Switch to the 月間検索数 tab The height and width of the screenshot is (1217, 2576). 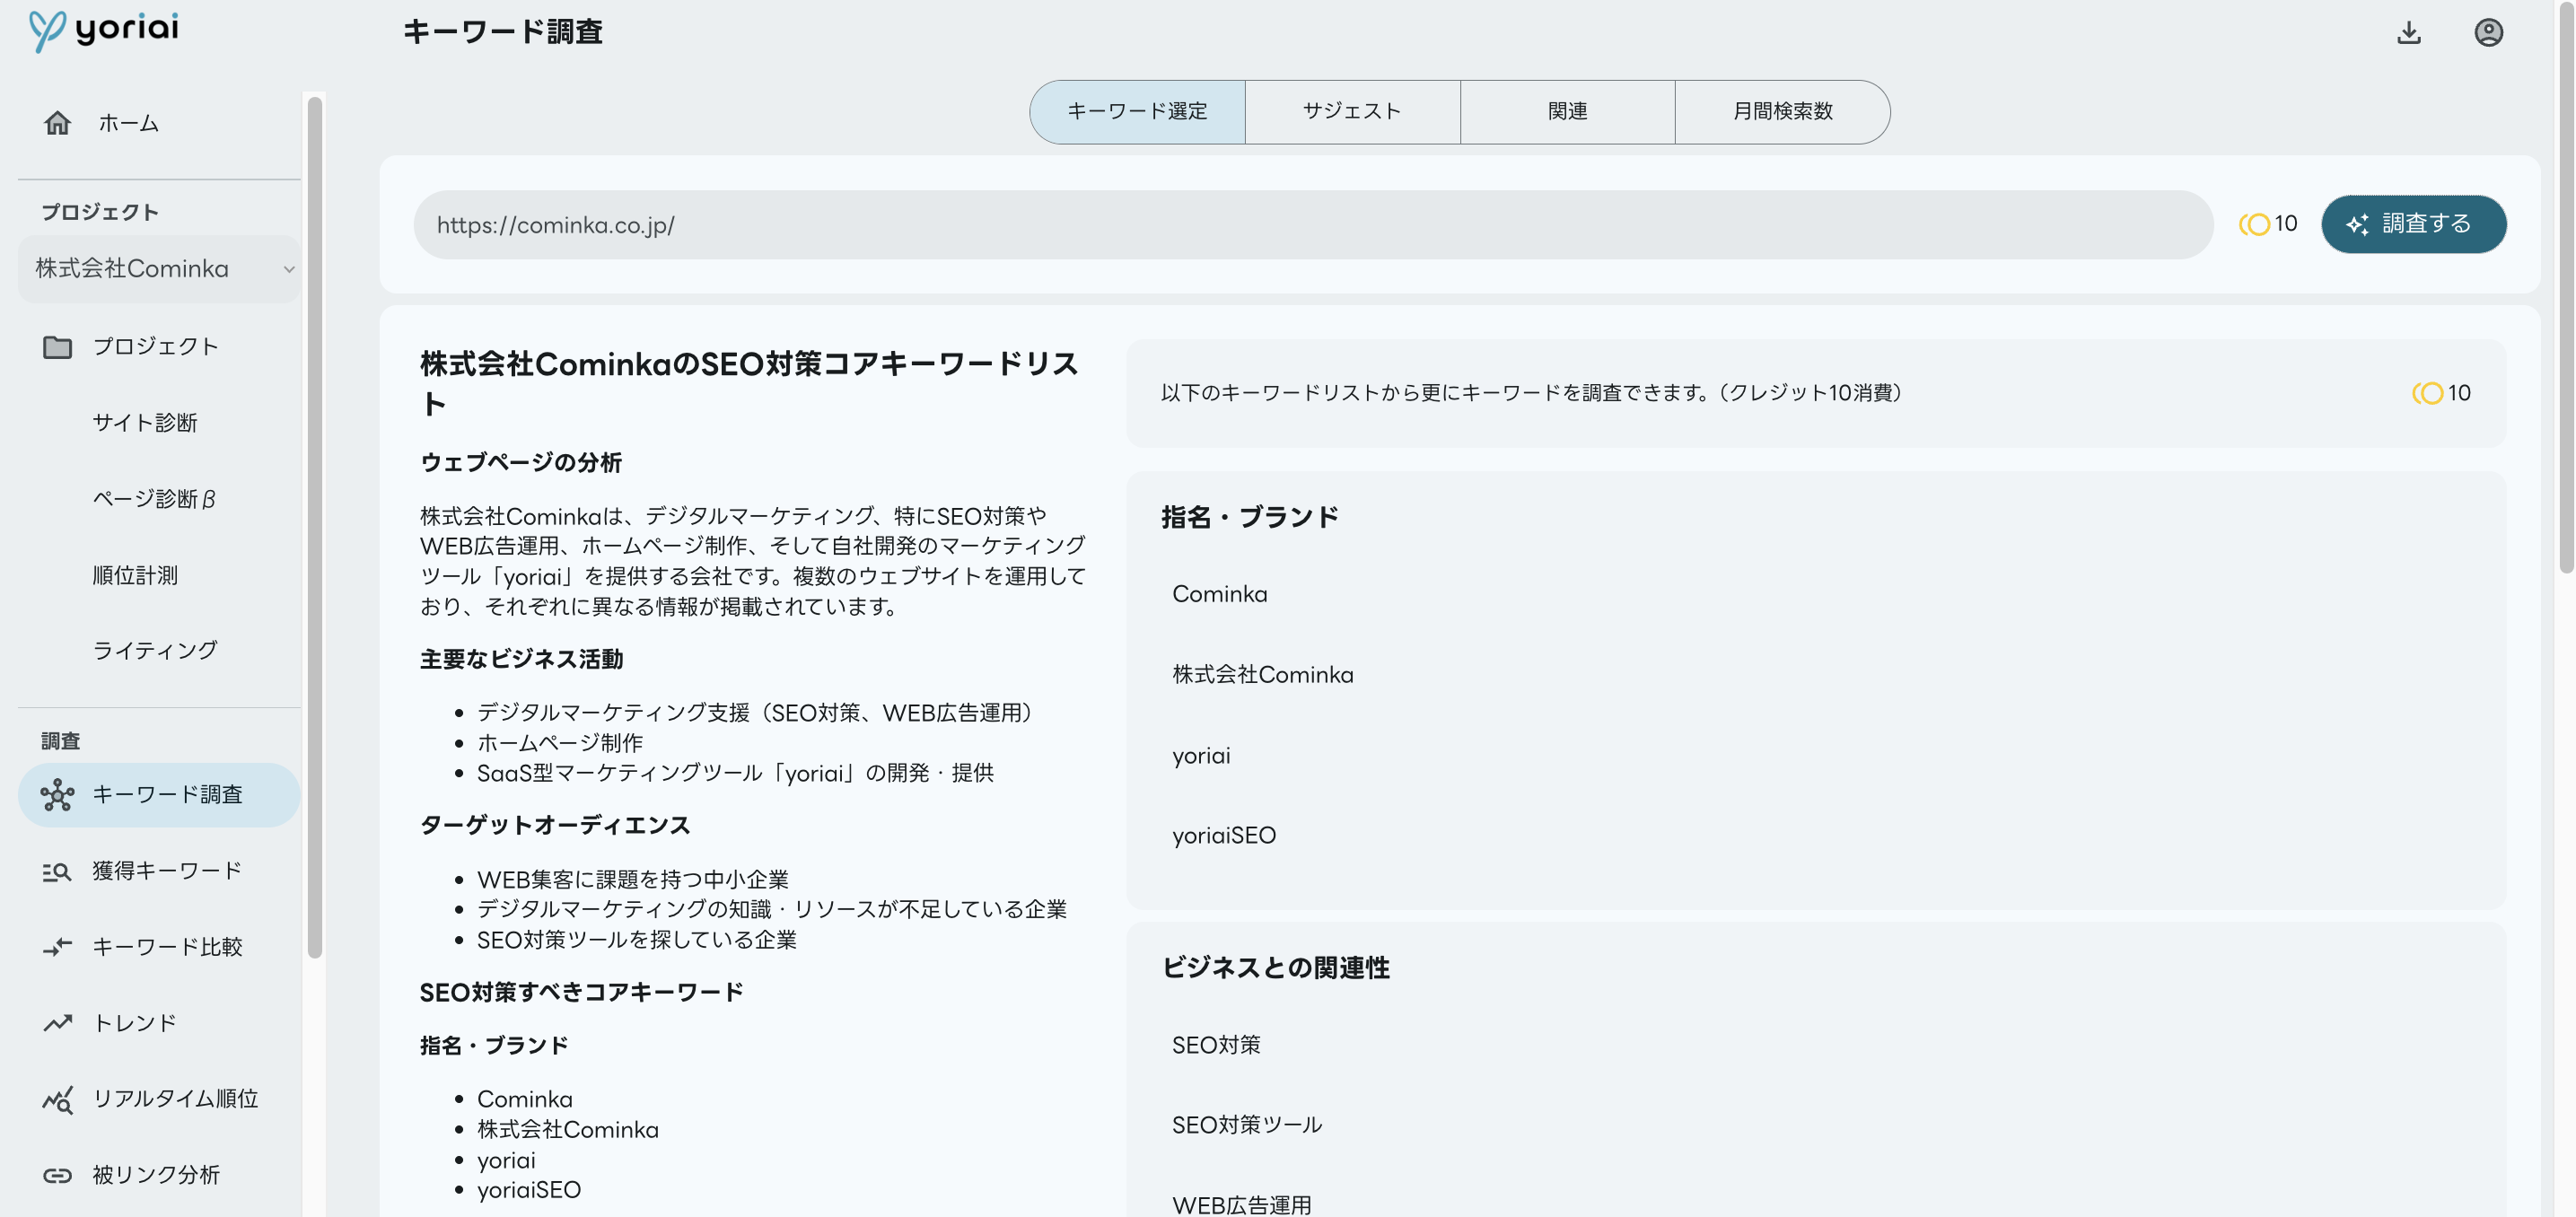(1782, 111)
